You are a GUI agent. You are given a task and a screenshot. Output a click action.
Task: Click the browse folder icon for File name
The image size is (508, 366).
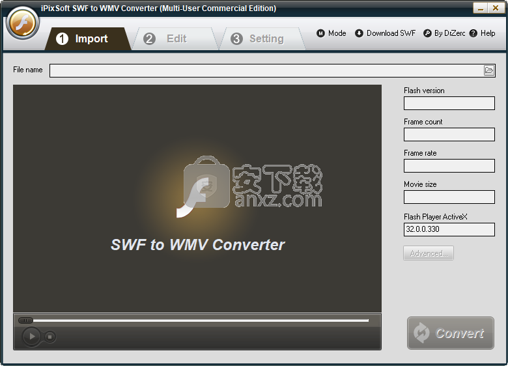click(489, 70)
